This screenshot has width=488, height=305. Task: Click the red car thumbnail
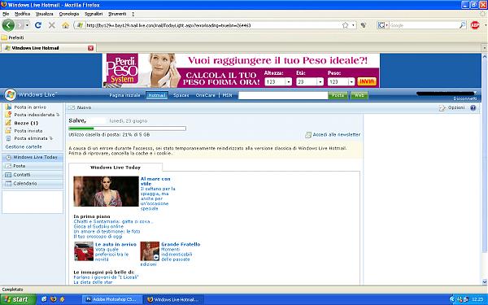[x=84, y=251]
